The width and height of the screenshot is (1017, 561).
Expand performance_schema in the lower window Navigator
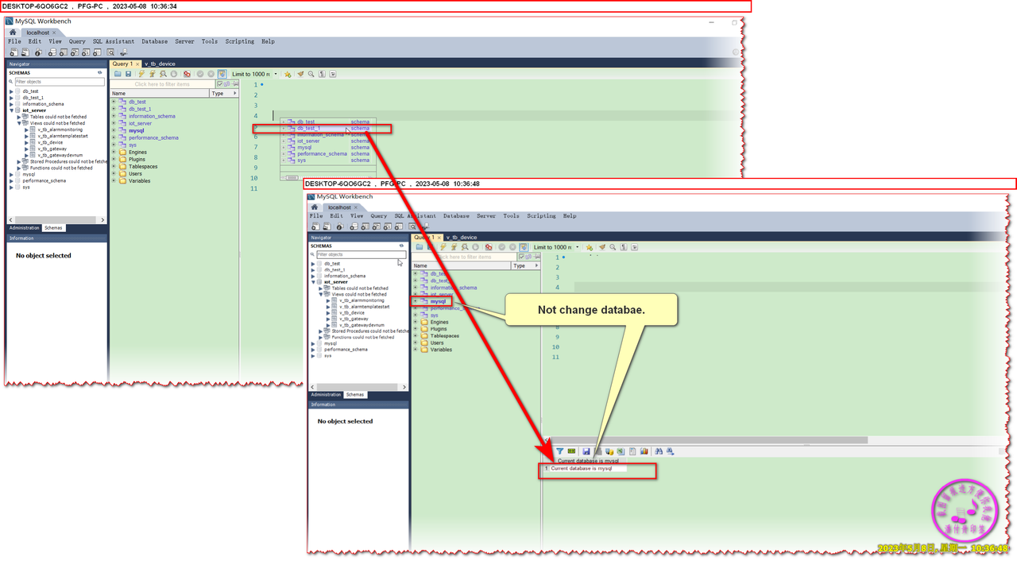(313, 350)
